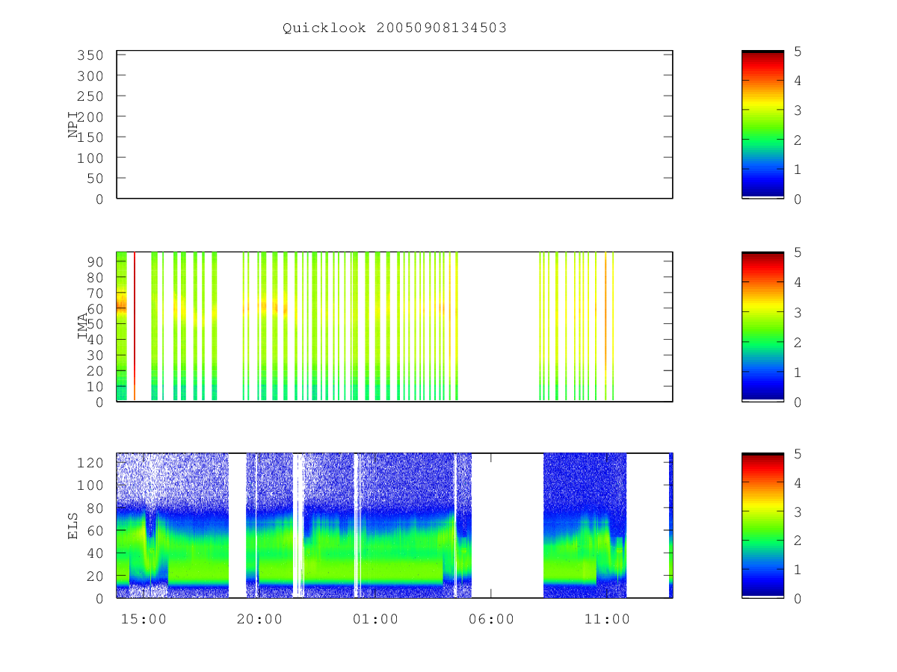Click the 01:00 time axis label
The height and width of the screenshot is (672, 897).
point(375,619)
